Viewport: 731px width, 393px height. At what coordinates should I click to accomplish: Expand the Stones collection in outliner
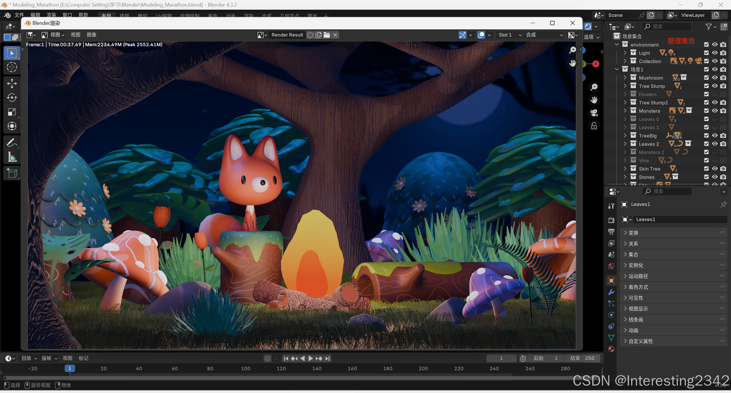[x=625, y=177]
